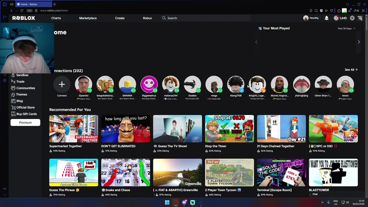Open the Stop the Timer game title
Image resolution: width=368 pixels, height=207 pixels.
pos(216,146)
